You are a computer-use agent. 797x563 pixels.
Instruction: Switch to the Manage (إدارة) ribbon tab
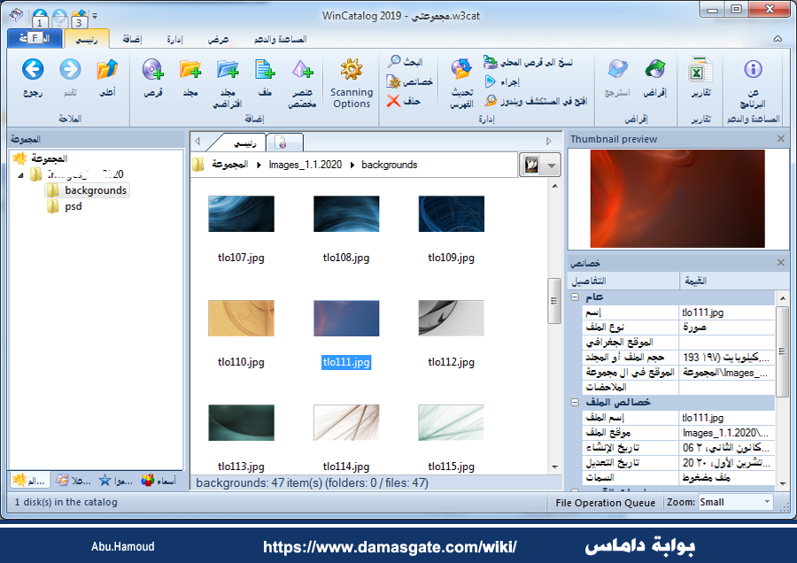[x=174, y=39]
